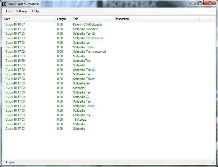Click the 0:00 length in _Softpedia row

(60, 120)
